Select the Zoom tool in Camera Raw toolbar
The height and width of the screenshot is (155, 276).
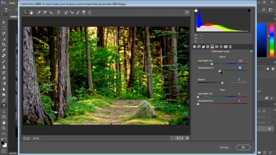coord(25,12)
